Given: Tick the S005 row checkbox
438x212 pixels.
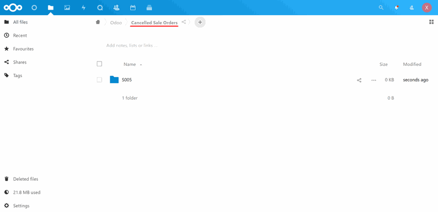Looking at the screenshot, I should [x=99, y=80].
